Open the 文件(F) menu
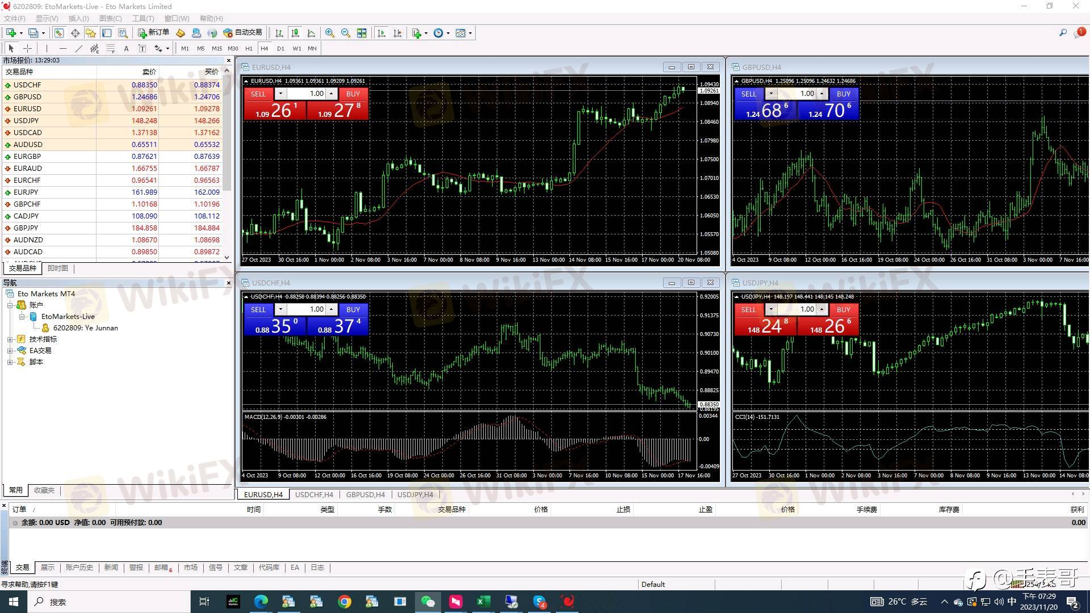The width and height of the screenshot is (1090, 613). pos(15,18)
